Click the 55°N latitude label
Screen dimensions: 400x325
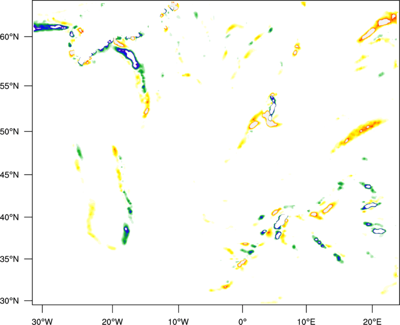9,86
